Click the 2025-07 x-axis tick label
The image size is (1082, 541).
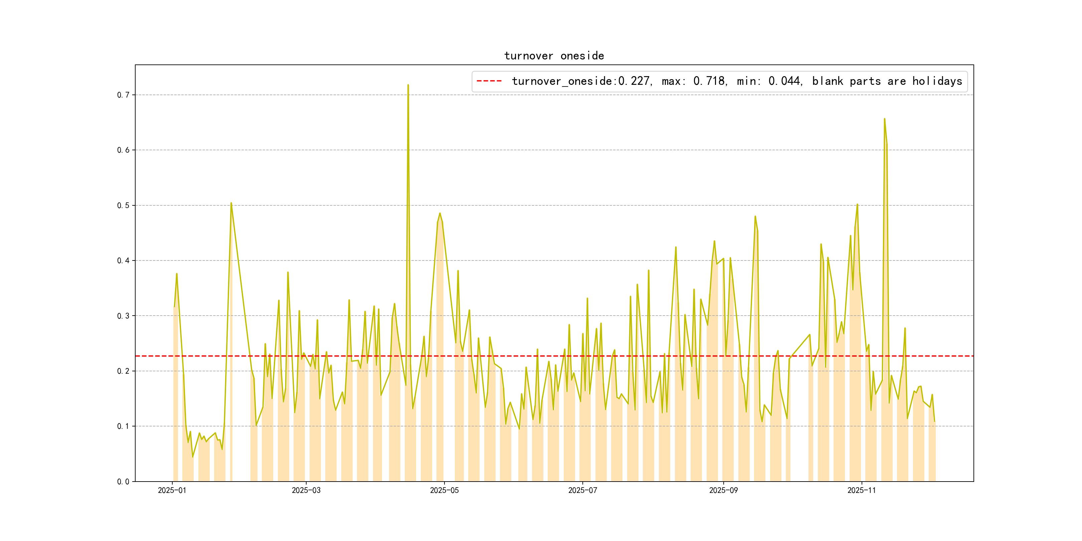(582, 490)
